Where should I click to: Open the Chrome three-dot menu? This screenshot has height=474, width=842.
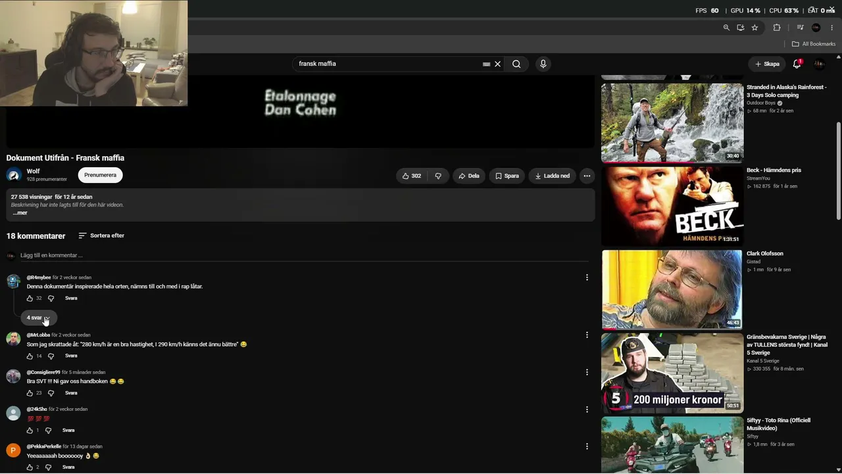(x=831, y=28)
